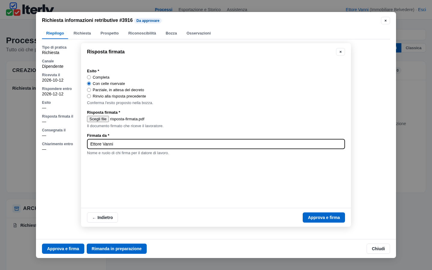Screen dimensions: 432x270
Task: Choose Parziale, in attesa del decreto
Action: [x=89, y=90]
